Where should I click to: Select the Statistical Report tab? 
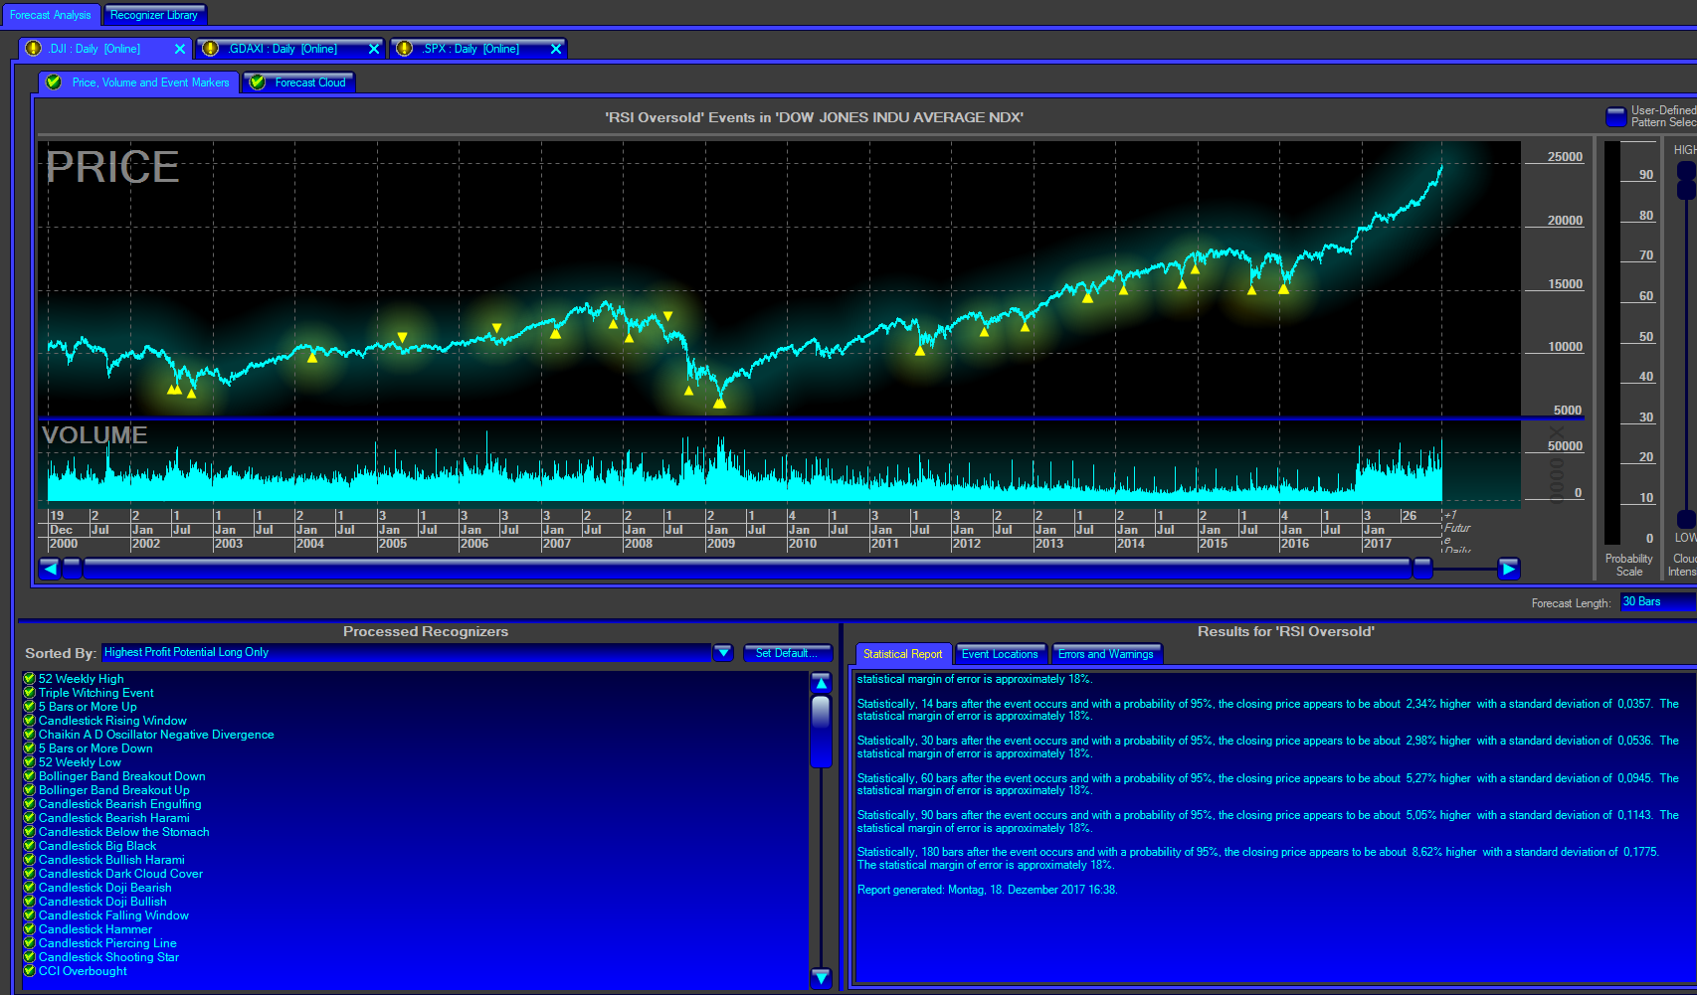tap(903, 654)
